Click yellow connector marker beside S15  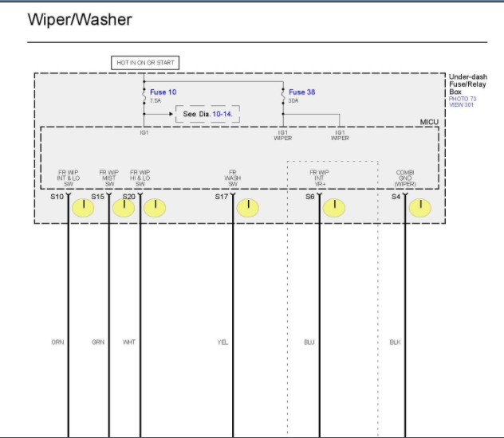coord(124,208)
